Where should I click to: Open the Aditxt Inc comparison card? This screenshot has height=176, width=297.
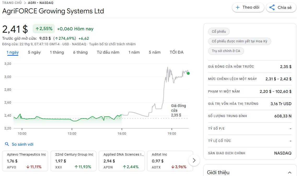(x=170, y=161)
